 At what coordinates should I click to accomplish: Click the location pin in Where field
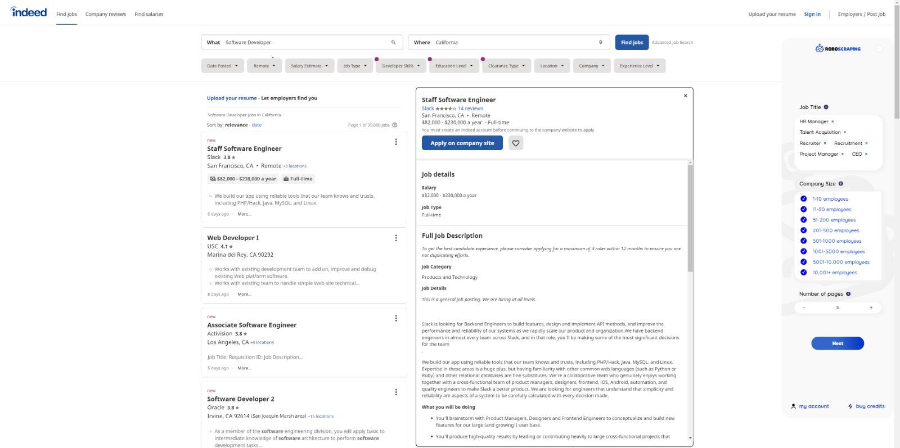click(x=600, y=43)
